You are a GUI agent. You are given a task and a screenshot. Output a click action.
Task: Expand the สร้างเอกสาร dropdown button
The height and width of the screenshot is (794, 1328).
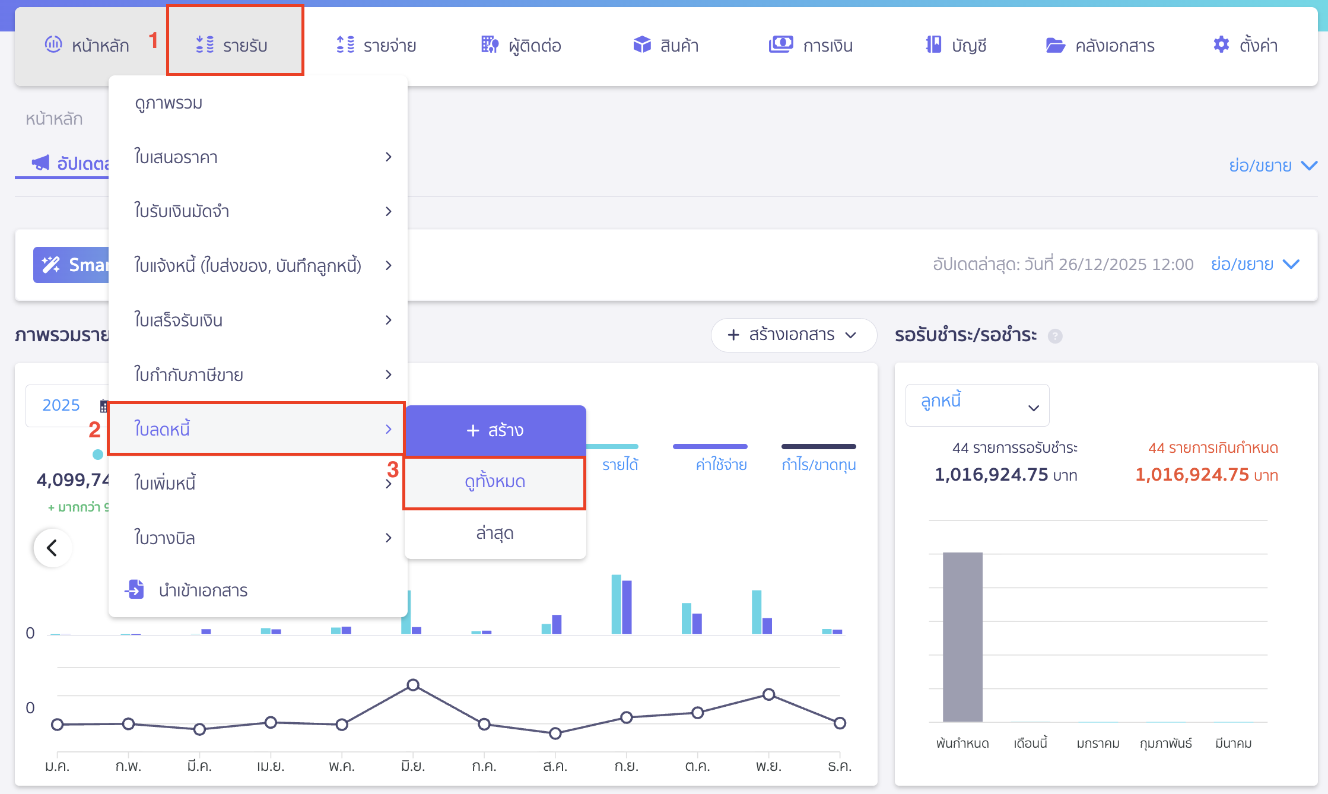pos(793,335)
